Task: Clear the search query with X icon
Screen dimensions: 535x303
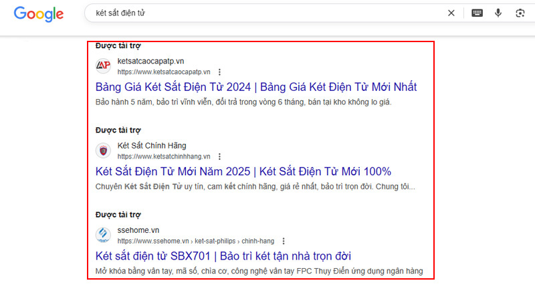Action: [451, 13]
